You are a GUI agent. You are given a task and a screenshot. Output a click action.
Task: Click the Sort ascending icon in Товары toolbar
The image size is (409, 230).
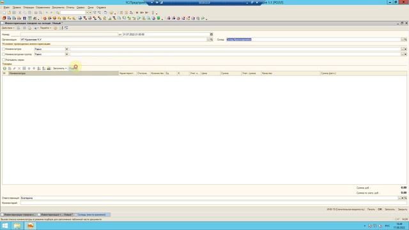pyautogui.click(x=39, y=68)
